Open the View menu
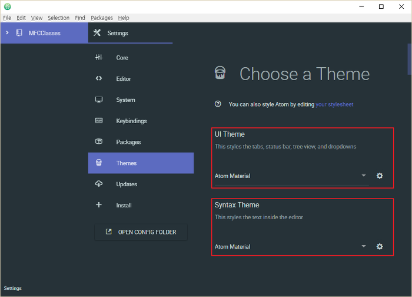Screen dimensions: 412x297 (36, 18)
